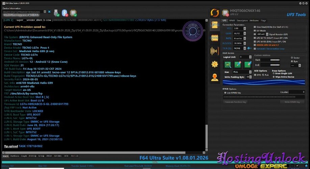Click the small grey square beside device ID

click(x=45, y=12)
